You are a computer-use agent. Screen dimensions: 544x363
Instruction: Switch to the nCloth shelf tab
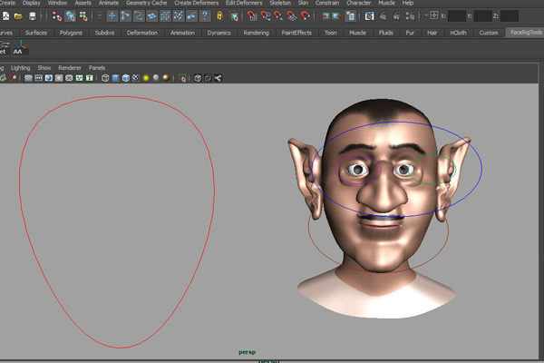[x=458, y=33]
